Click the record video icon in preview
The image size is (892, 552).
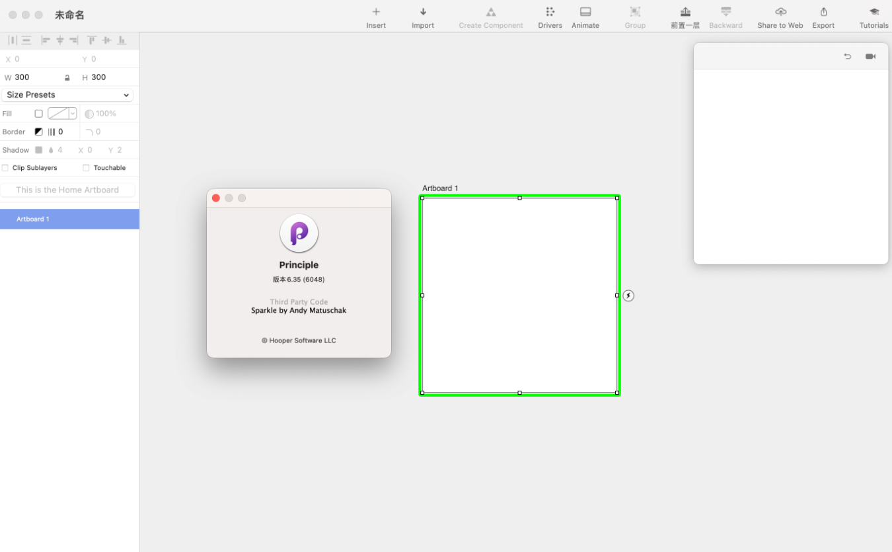[x=870, y=56]
